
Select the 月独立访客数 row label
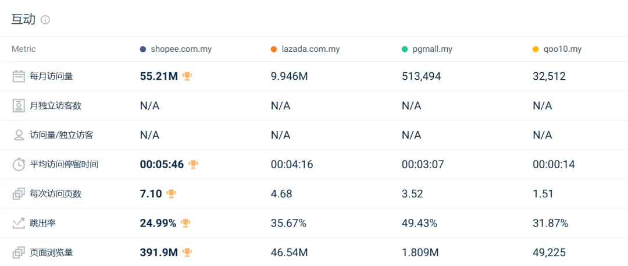pyautogui.click(x=56, y=106)
